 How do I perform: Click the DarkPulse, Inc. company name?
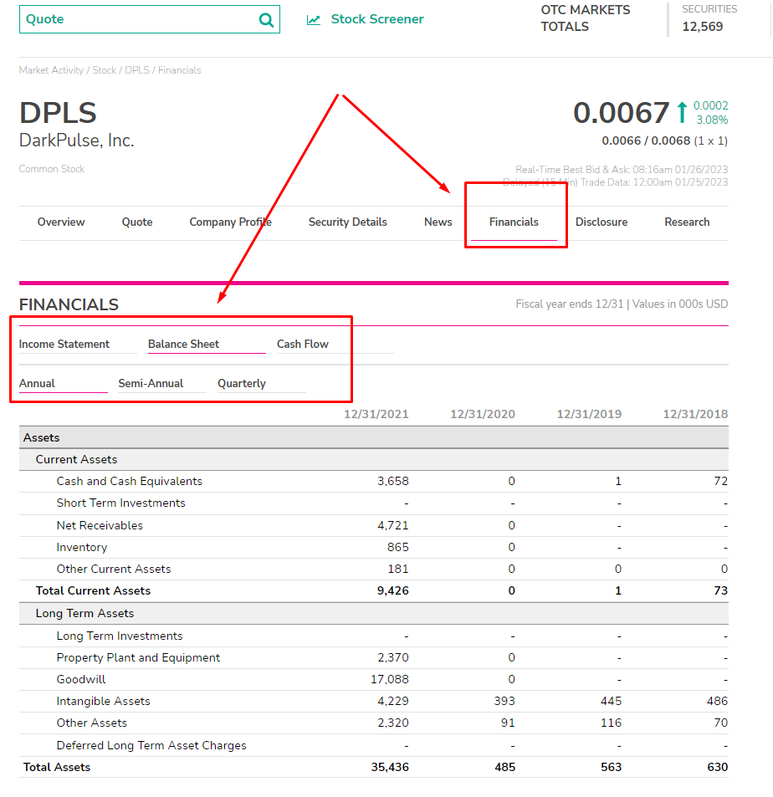[77, 140]
